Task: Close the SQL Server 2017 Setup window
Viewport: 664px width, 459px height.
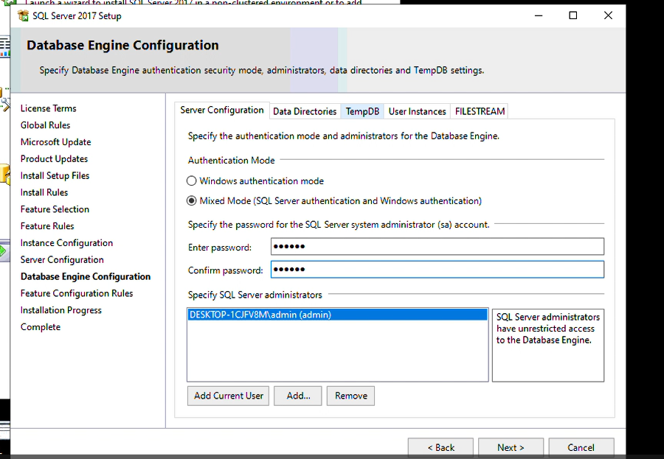Action: 608,15
